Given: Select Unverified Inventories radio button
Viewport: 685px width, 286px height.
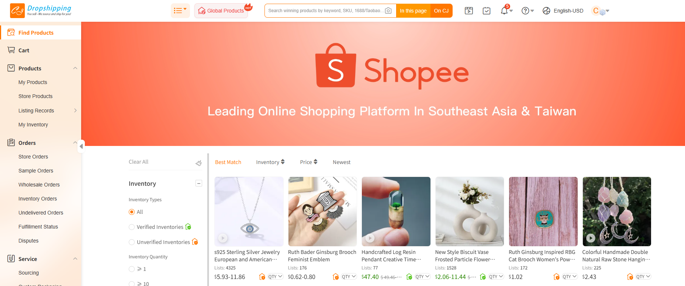Looking at the screenshot, I should pos(132,242).
